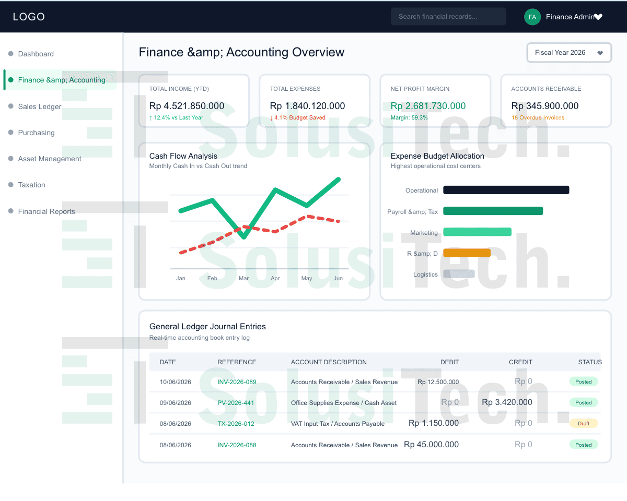Click the CREDIT column header

[x=520, y=362]
